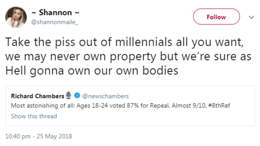The height and width of the screenshot is (146, 260).
Task: Click the "~ Shannon ~" display name
Action: [x=55, y=13]
